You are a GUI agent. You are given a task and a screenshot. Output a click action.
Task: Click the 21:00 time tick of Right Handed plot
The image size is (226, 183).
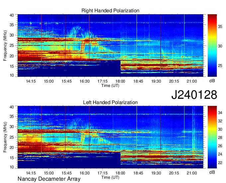pyautogui.click(x=192, y=81)
